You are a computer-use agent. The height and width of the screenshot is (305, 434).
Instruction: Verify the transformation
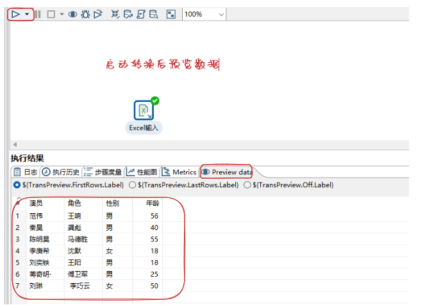[115, 14]
